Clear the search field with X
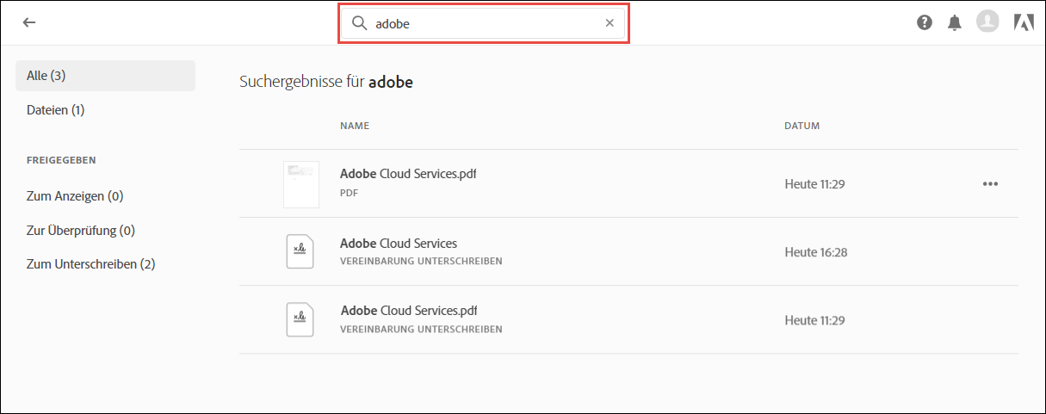Image resolution: width=1046 pixels, height=414 pixels. (610, 23)
